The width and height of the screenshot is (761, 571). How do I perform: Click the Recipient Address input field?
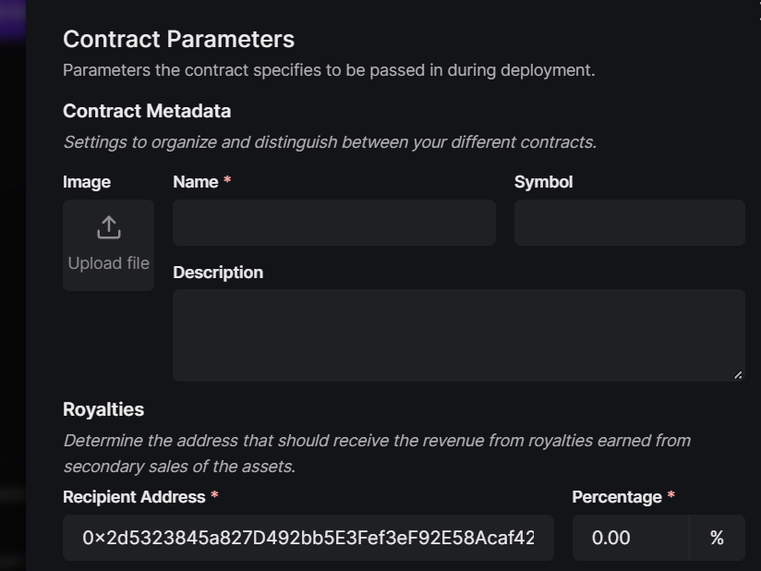coord(308,538)
